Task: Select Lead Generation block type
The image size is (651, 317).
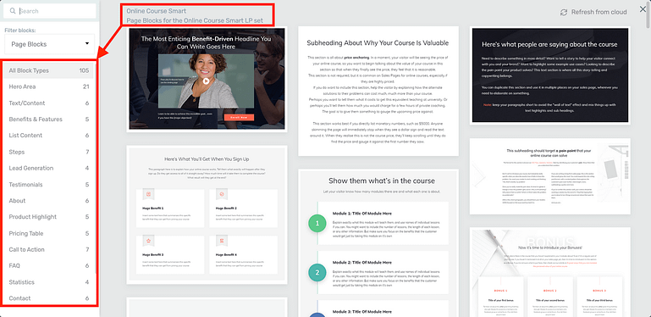Action: (49, 169)
